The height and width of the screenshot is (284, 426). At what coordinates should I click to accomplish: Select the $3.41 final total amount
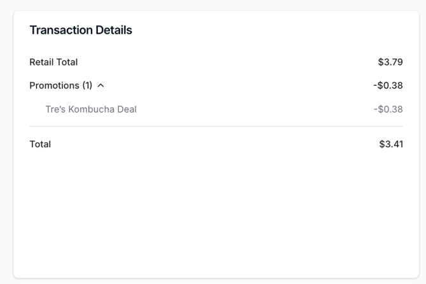391,144
